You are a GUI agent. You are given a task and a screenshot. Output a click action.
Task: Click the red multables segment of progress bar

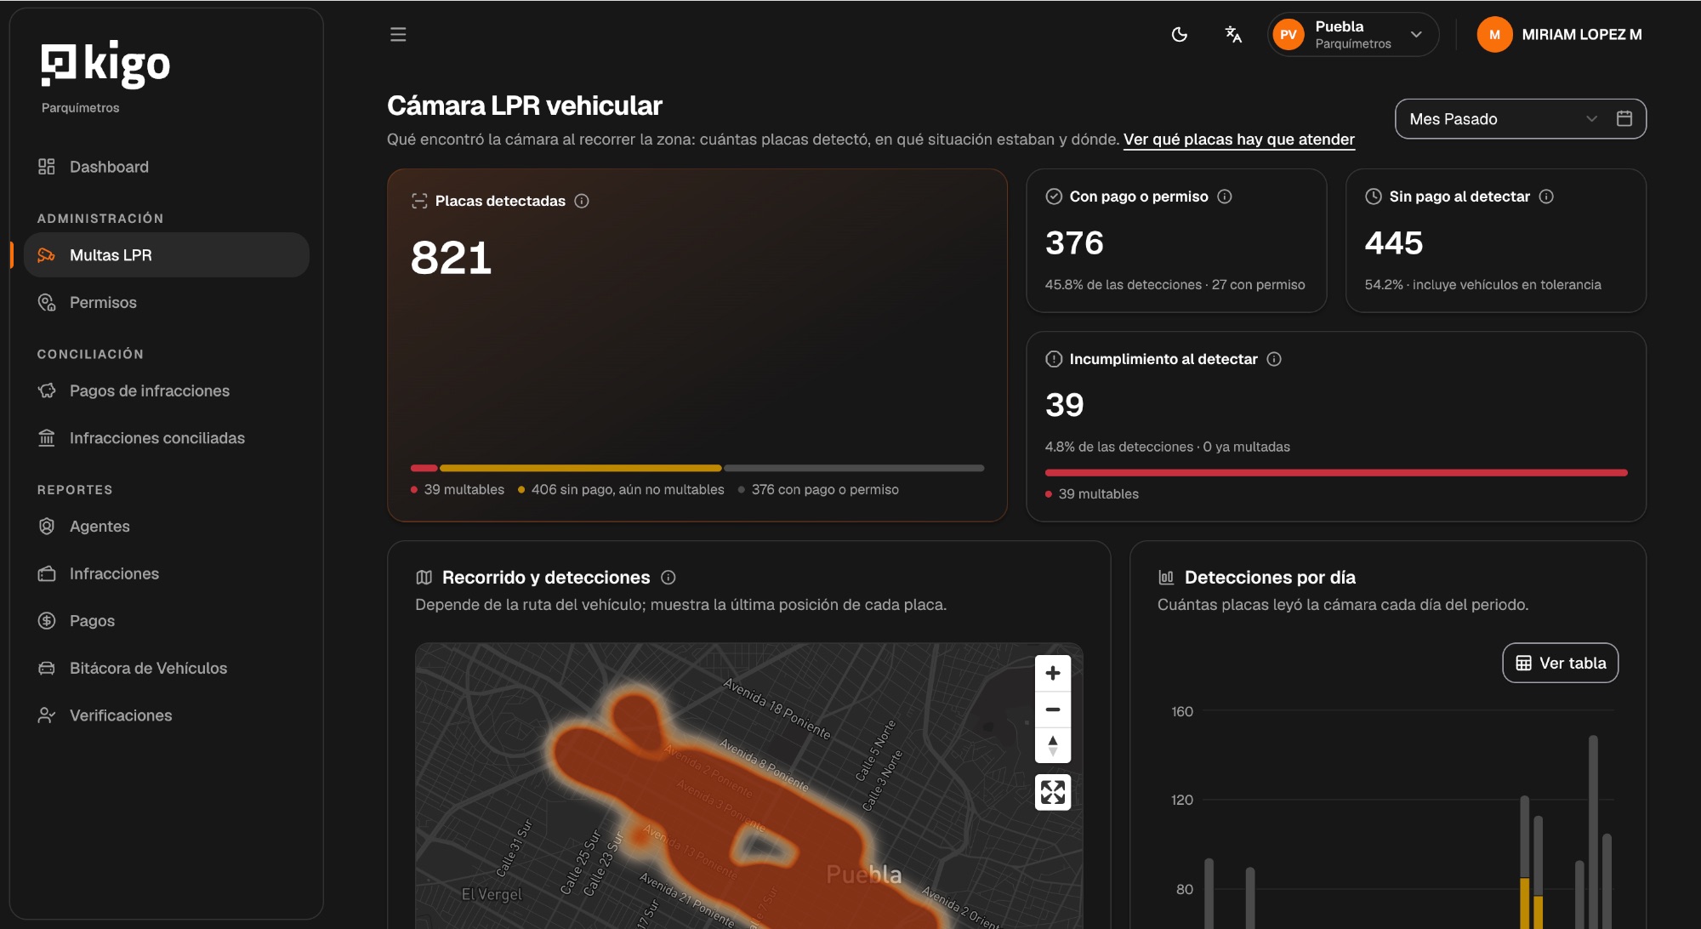[x=424, y=468]
